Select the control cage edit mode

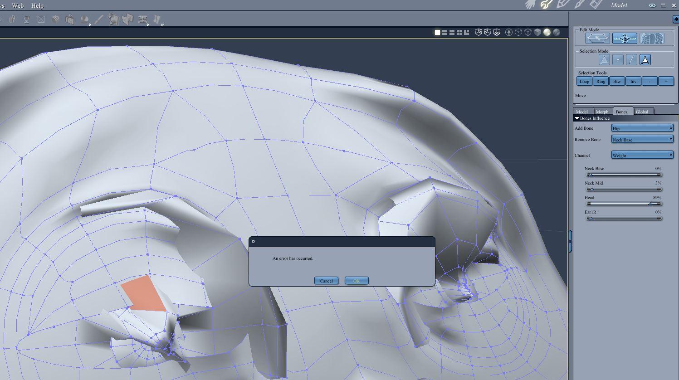pos(597,39)
